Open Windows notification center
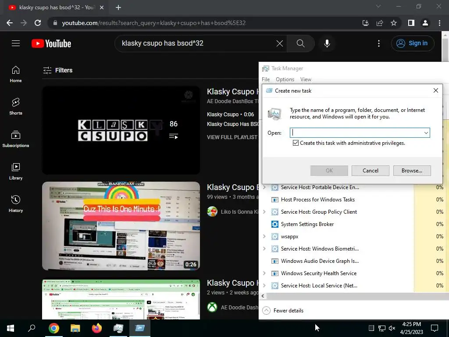 click(x=435, y=328)
